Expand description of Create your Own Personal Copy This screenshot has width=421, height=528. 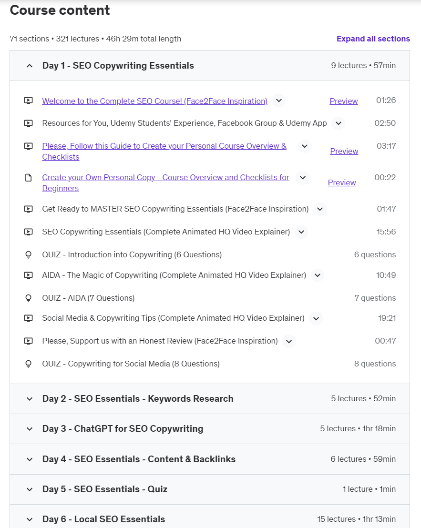pyautogui.click(x=303, y=177)
